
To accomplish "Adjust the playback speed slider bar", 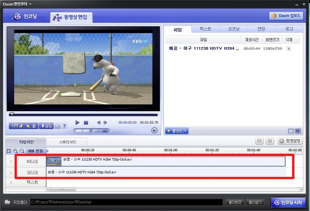I will (91, 131).
